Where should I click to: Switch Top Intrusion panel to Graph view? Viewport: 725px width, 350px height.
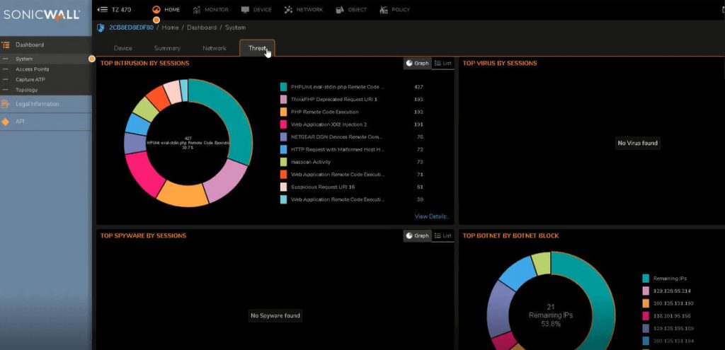coord(418,63)
